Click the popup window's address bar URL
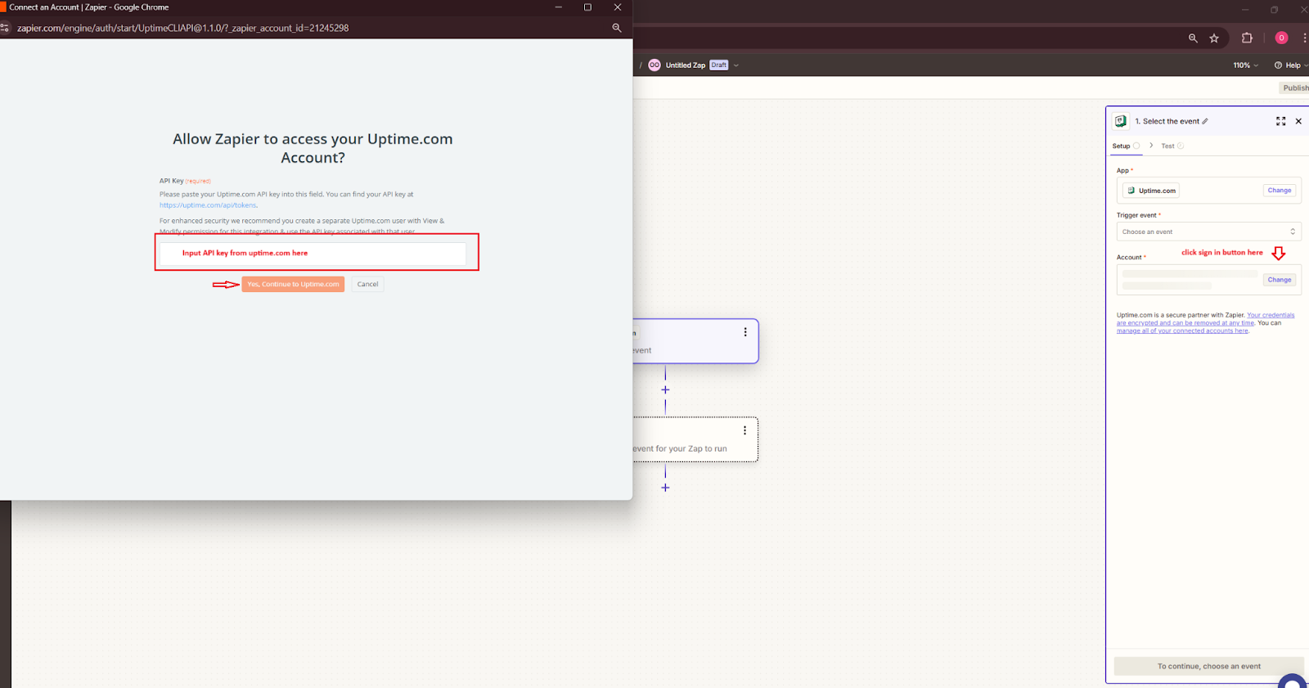 tap(183, 28)
